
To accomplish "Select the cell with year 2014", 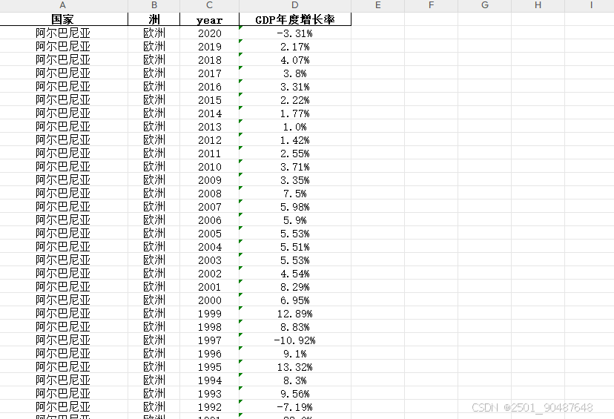I will pyautogui.click(x=210, y=113).
